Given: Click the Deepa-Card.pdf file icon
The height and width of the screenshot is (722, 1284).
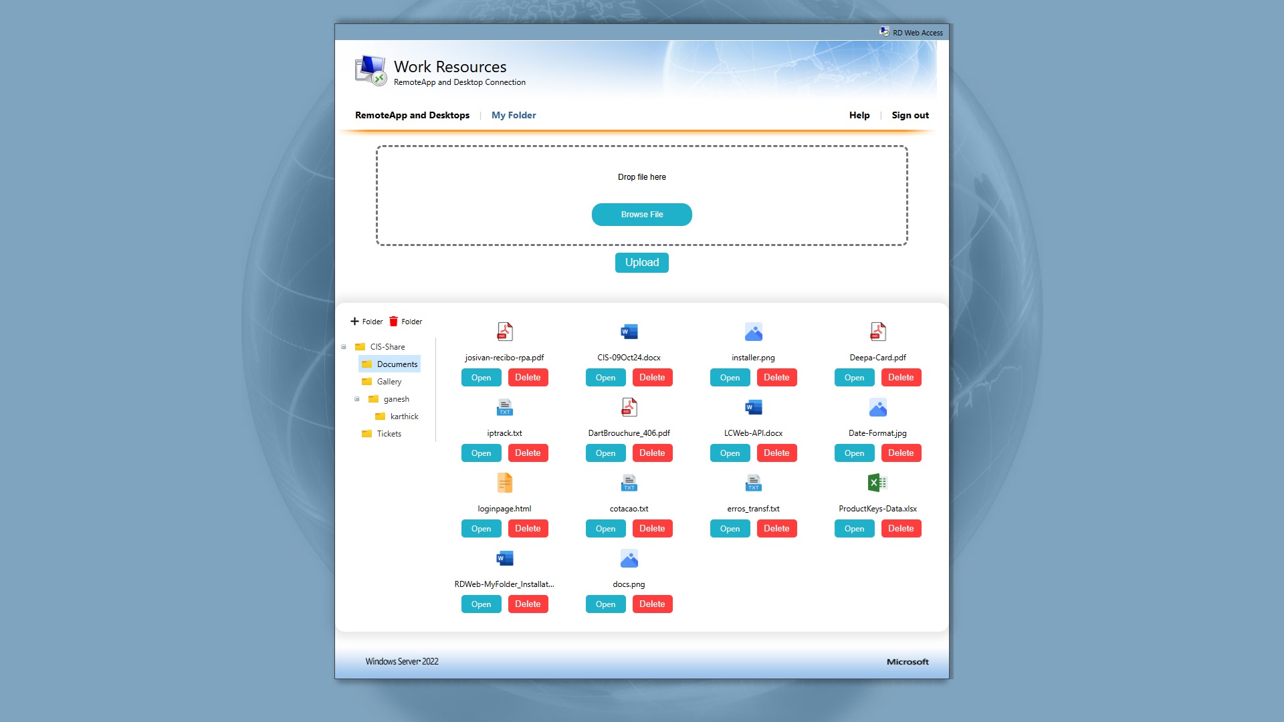Looking at the screenshot, I should [x=878, y=332].
